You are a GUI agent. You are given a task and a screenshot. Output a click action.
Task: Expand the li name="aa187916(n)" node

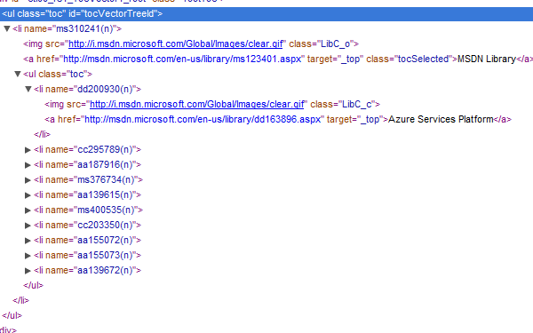28,165
